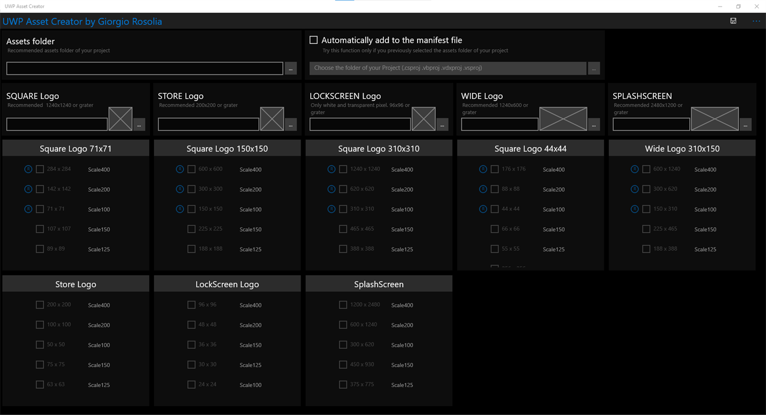Click the circled R icon beside 44 x 44
Screen dimensions: 766x415
483,209
